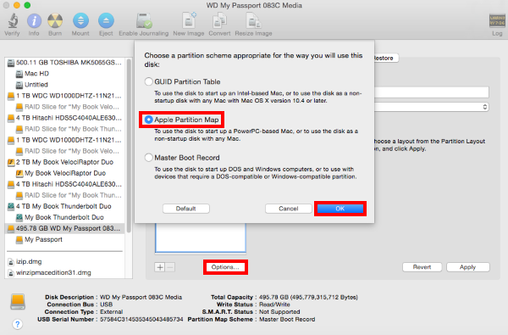Image resolution: width=508 pixels, height=335 pixels.
Task: Click the partition Name input field
Action: tap(432, 92)
